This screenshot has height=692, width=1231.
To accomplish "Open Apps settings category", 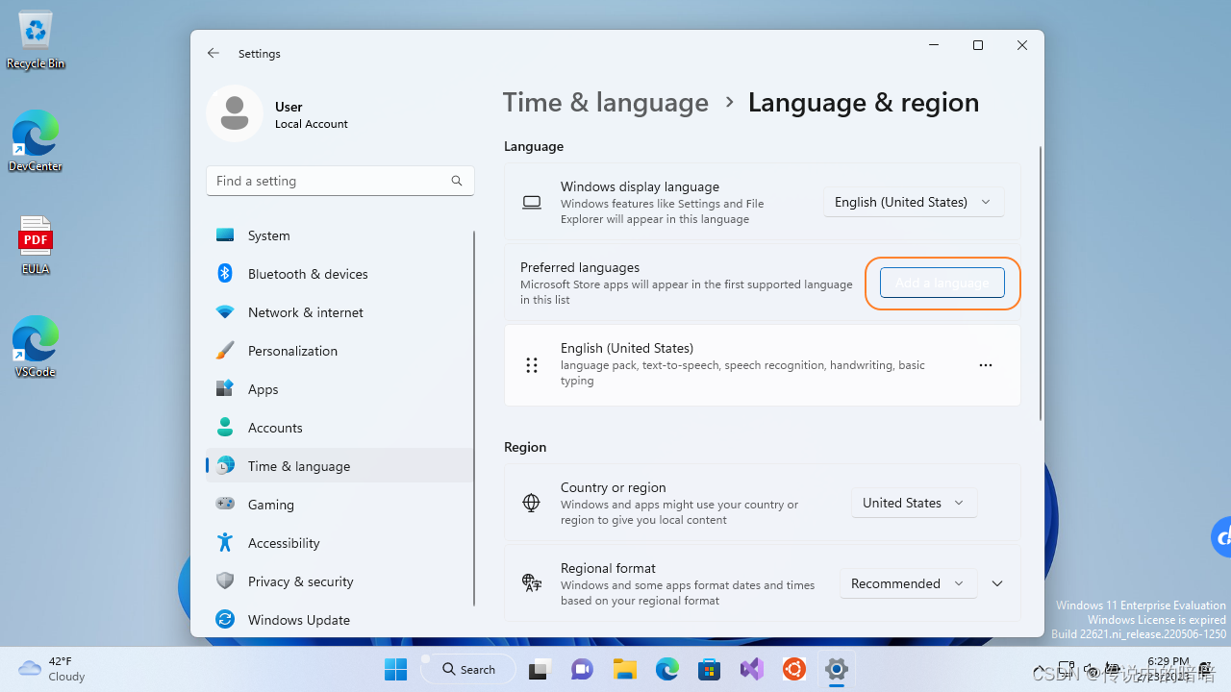I will (x=339, y=389).
